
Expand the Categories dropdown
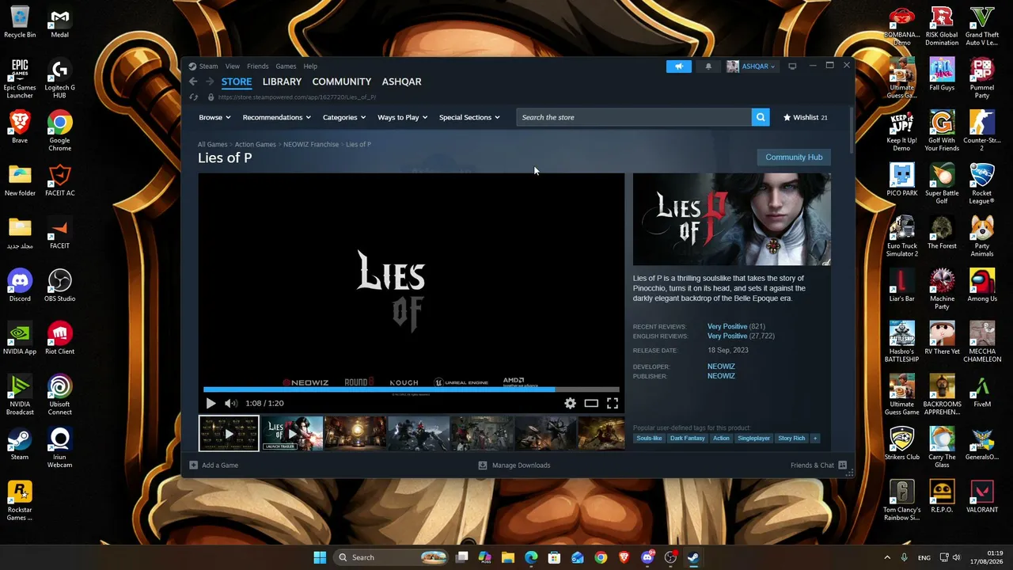[344, 117]
